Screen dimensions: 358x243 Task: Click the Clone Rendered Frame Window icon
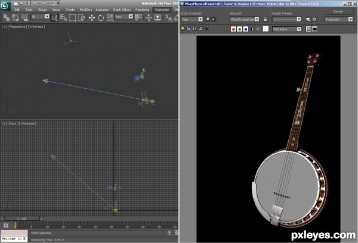(195, 29)
